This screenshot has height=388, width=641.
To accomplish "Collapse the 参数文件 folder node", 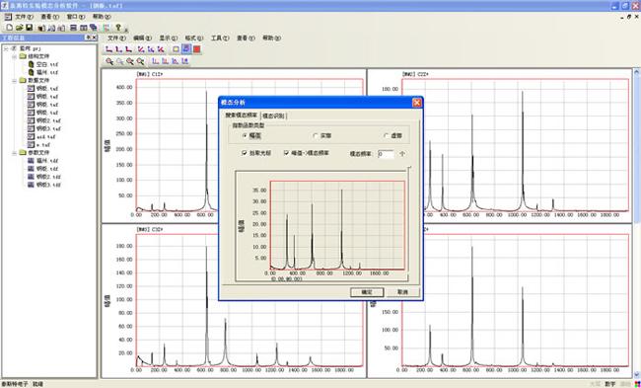I will (x=15, y=153).
